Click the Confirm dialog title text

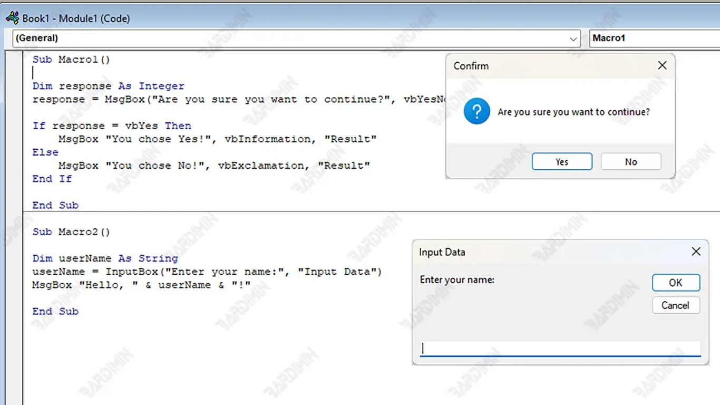pyautogui.click(x=471, y=66)
